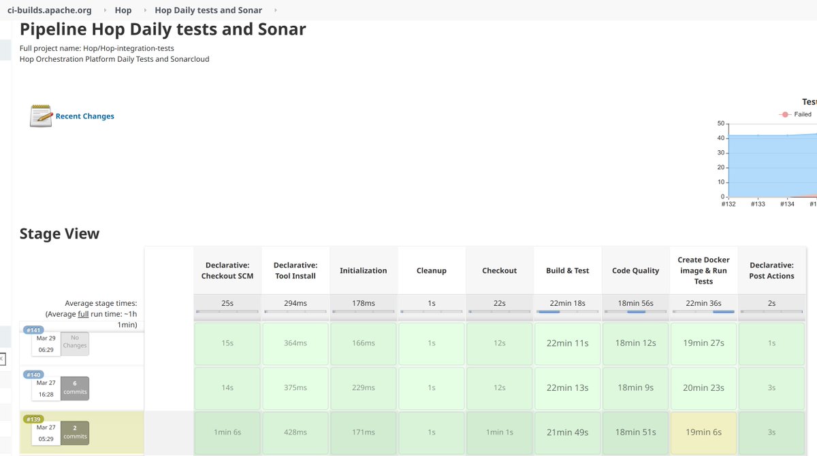Click the Declarative: Tool Install stage header
The width and height of the screenshot is (817, 456).
click(295, 270)
